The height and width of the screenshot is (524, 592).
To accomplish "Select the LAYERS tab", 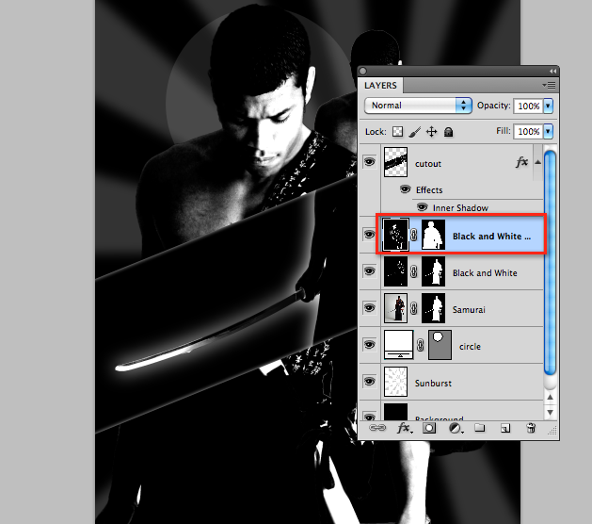I will point(380,86).
